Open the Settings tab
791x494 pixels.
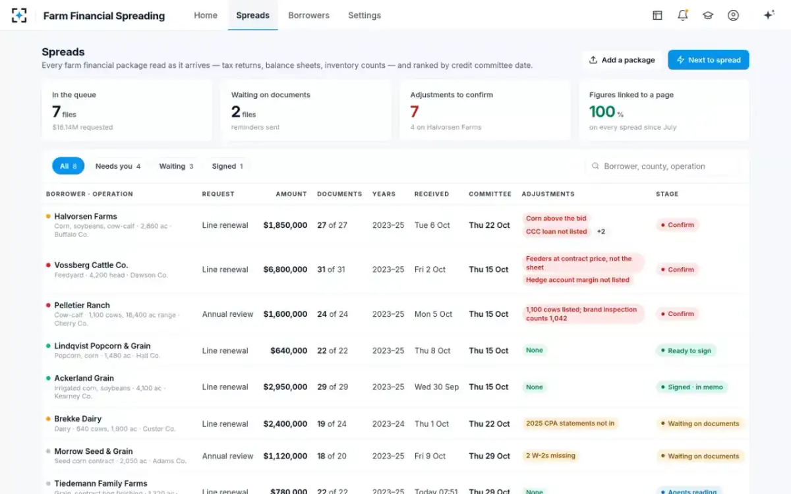pyautogui.click(x=365, y=15)
